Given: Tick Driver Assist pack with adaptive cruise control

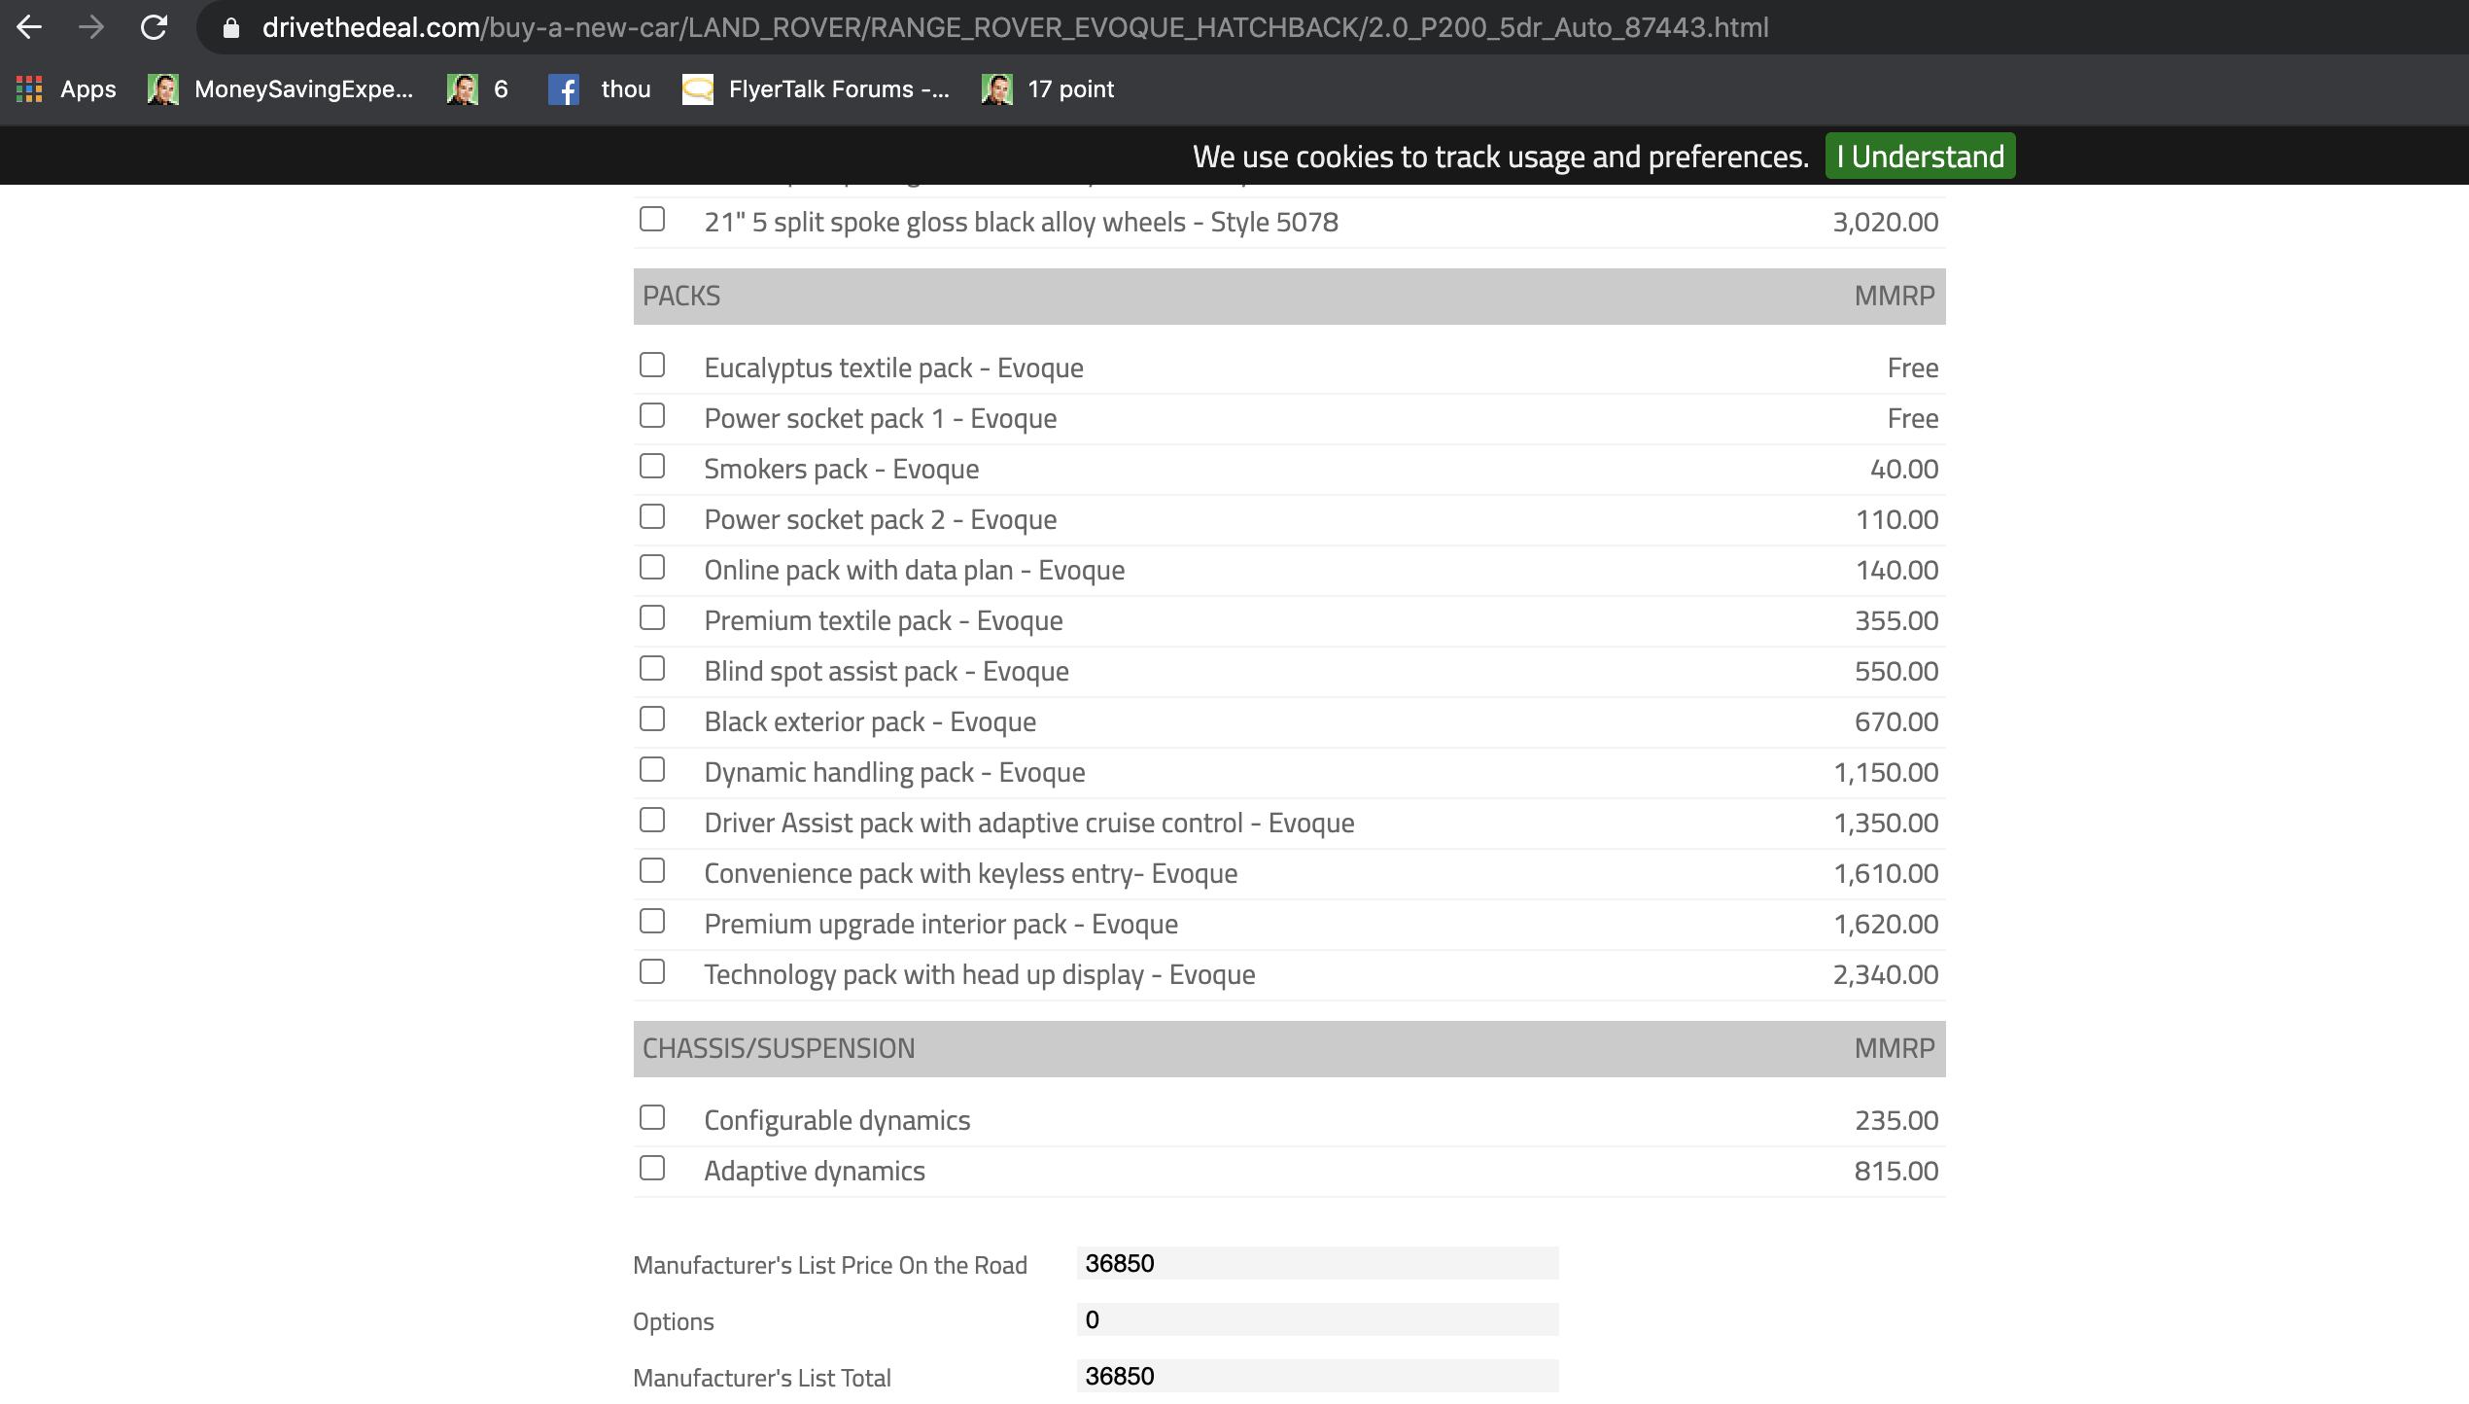Looking at the screenshot, I should point(652,820).
